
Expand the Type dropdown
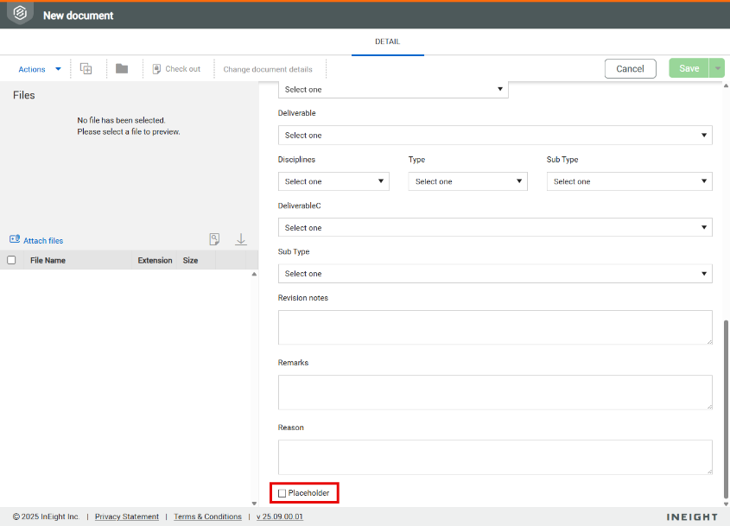point(467,181)
